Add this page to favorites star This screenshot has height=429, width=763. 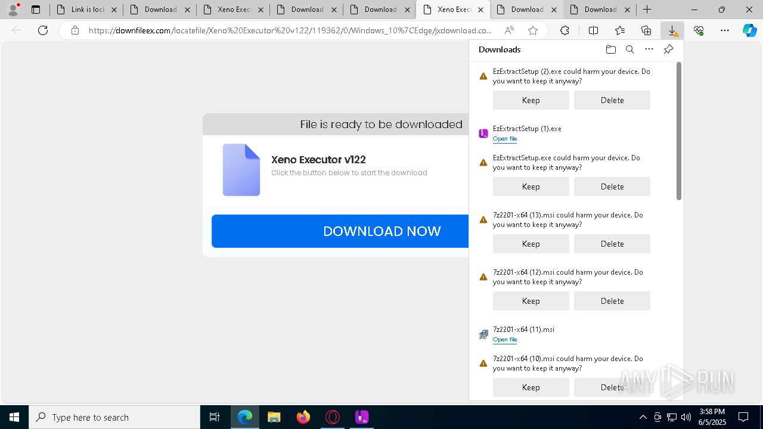click(x=533, y=30)
